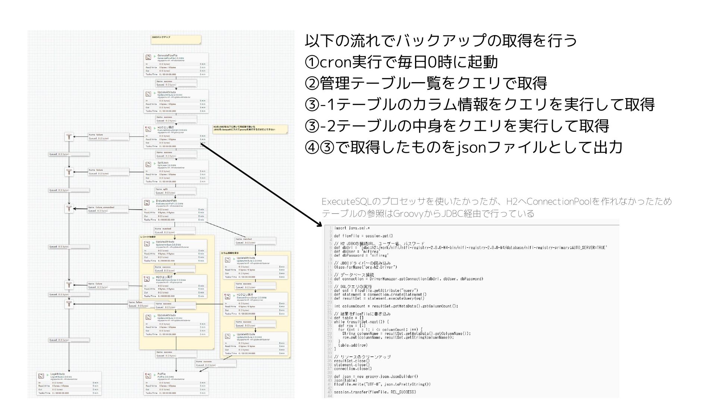Screen dimensions: 716x403
Task: Click the session.transfer(flowFile, REL_SUCCESS) line
Action: pos(375,392)
